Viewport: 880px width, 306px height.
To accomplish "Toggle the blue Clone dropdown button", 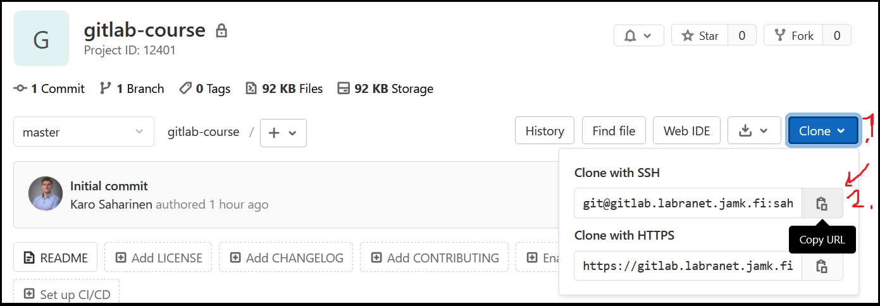I will point(822,131).
